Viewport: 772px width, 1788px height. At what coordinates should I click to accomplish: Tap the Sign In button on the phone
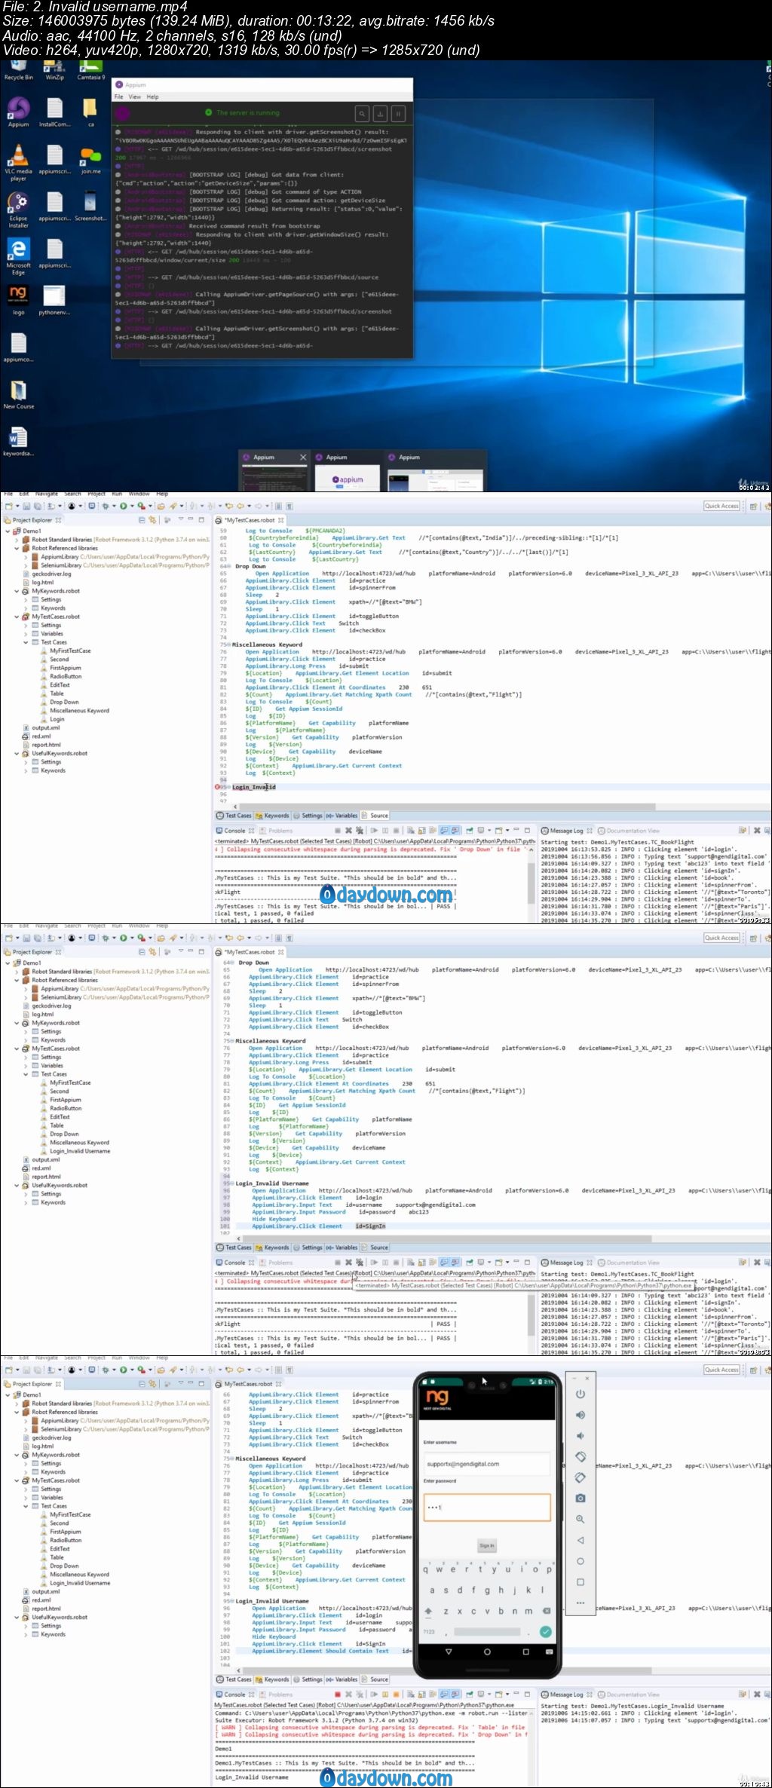tap(487, 1545)
